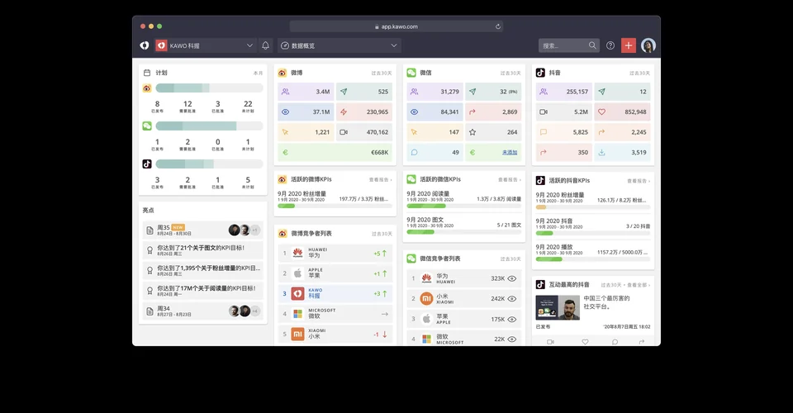The image size is (793, 413).
Task: Click the KAWO shield logo in header
Action: coord(144,45)
